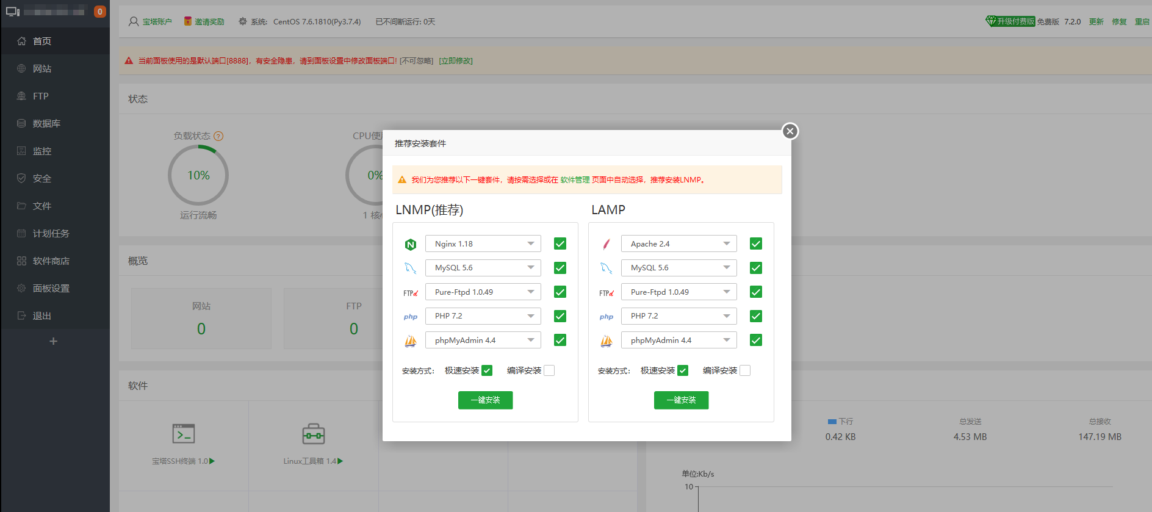The image size is (1152, 512).
Task: Select 退出 in the sidebar menu
Action: click(55, 315)
